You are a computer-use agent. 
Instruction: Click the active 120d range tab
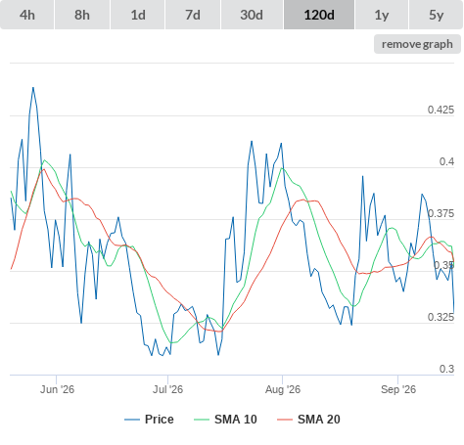[x=319, y=15]
